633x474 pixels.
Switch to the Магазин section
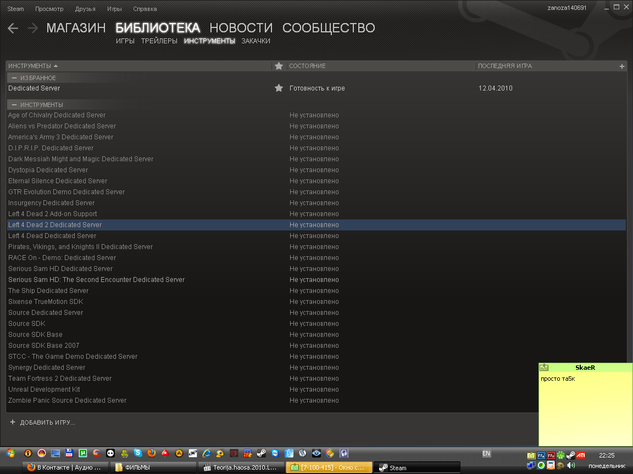[x=76, y=28]
